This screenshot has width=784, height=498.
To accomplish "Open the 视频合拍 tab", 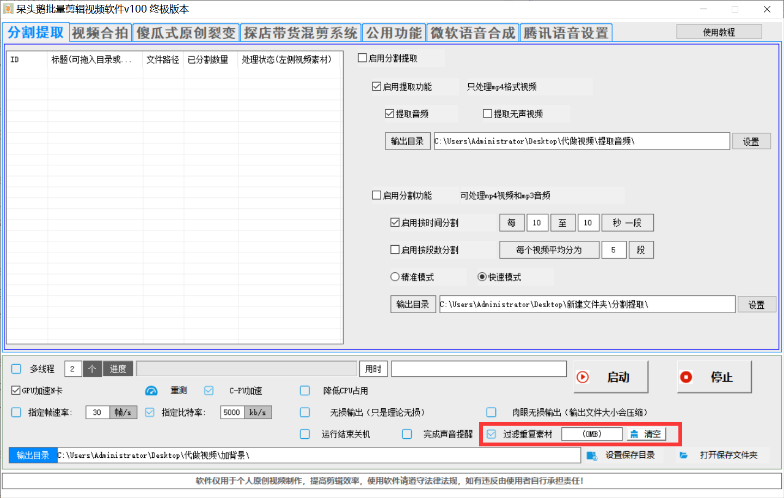I will coord(100,33).
